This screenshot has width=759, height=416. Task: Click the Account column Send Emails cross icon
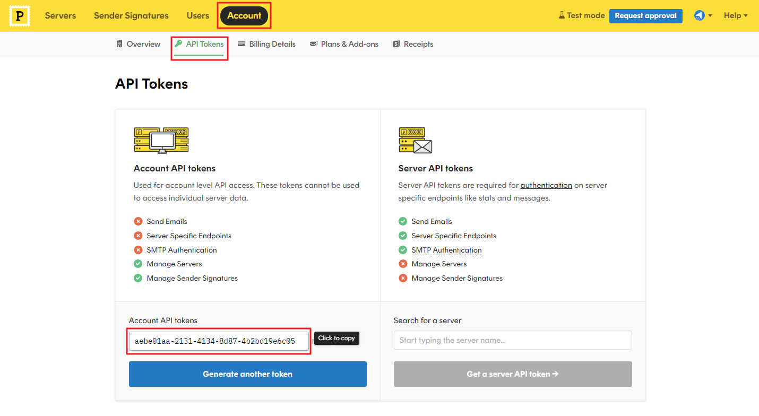138,221
